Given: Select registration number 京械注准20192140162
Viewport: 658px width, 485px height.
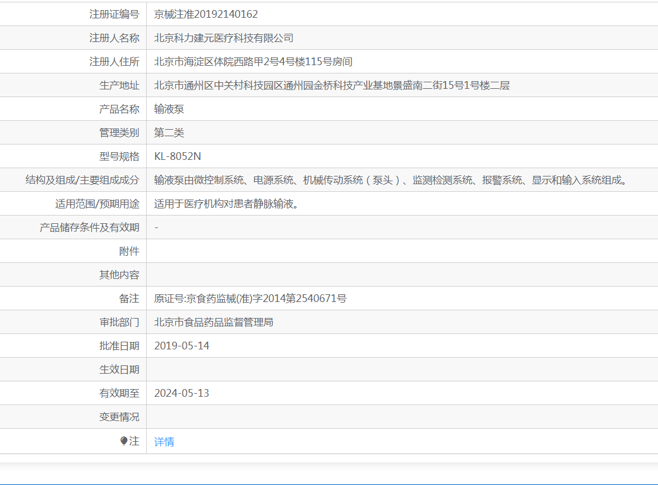Looking at the screenshot, I should tap(206, 14).
